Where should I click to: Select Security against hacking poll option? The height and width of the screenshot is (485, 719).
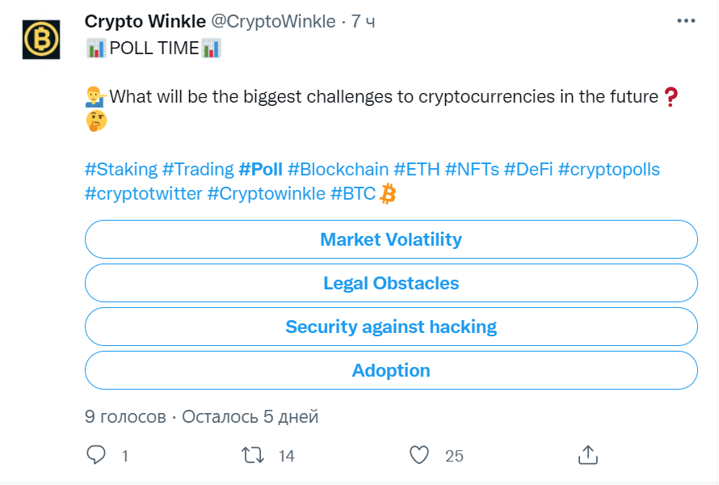[x=391, y=327]
